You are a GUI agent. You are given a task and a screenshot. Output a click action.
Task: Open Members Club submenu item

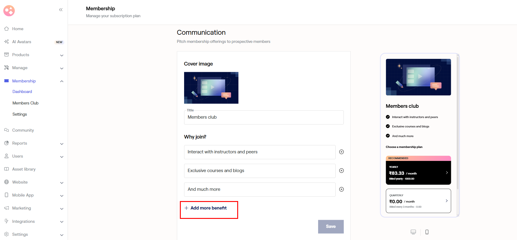click(25, 103)
